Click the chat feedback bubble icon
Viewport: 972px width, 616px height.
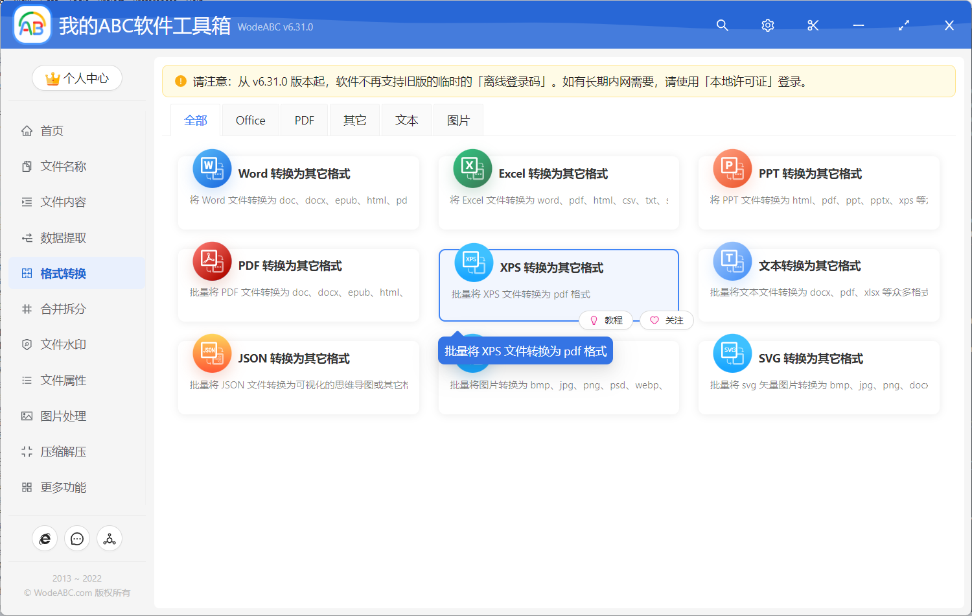coord(77,538)
